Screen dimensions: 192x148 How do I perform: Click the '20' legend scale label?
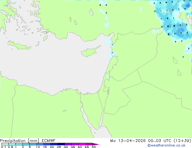pos(52,147)
